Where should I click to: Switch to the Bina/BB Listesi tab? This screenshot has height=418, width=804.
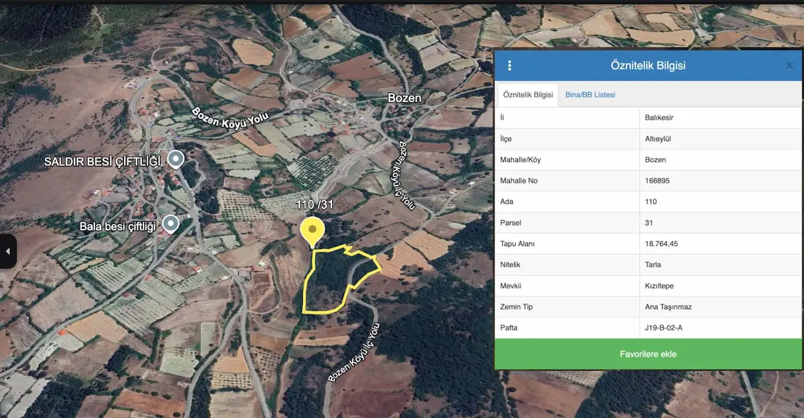(590, 95)
